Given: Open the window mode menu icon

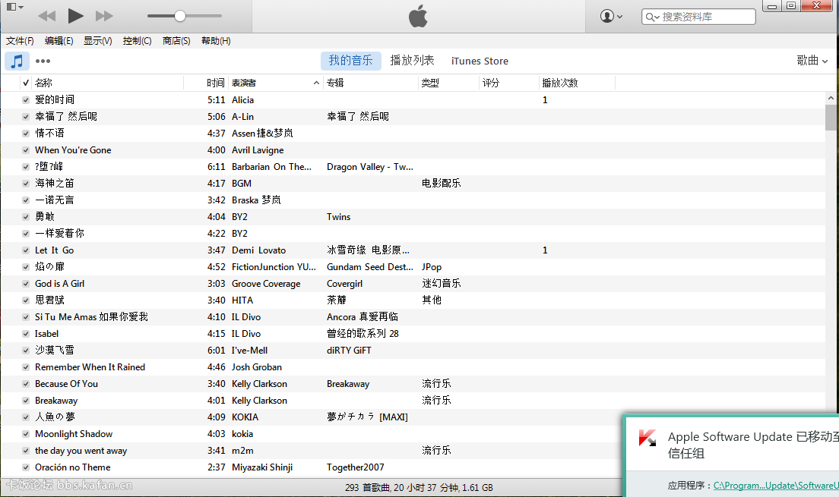Looking at the screenshot, I should (x=14, y=7).
